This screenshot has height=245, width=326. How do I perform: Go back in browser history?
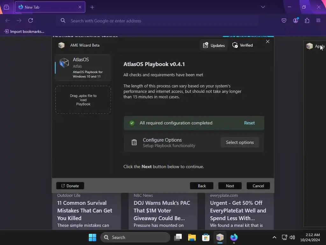(x=8, y=20)
